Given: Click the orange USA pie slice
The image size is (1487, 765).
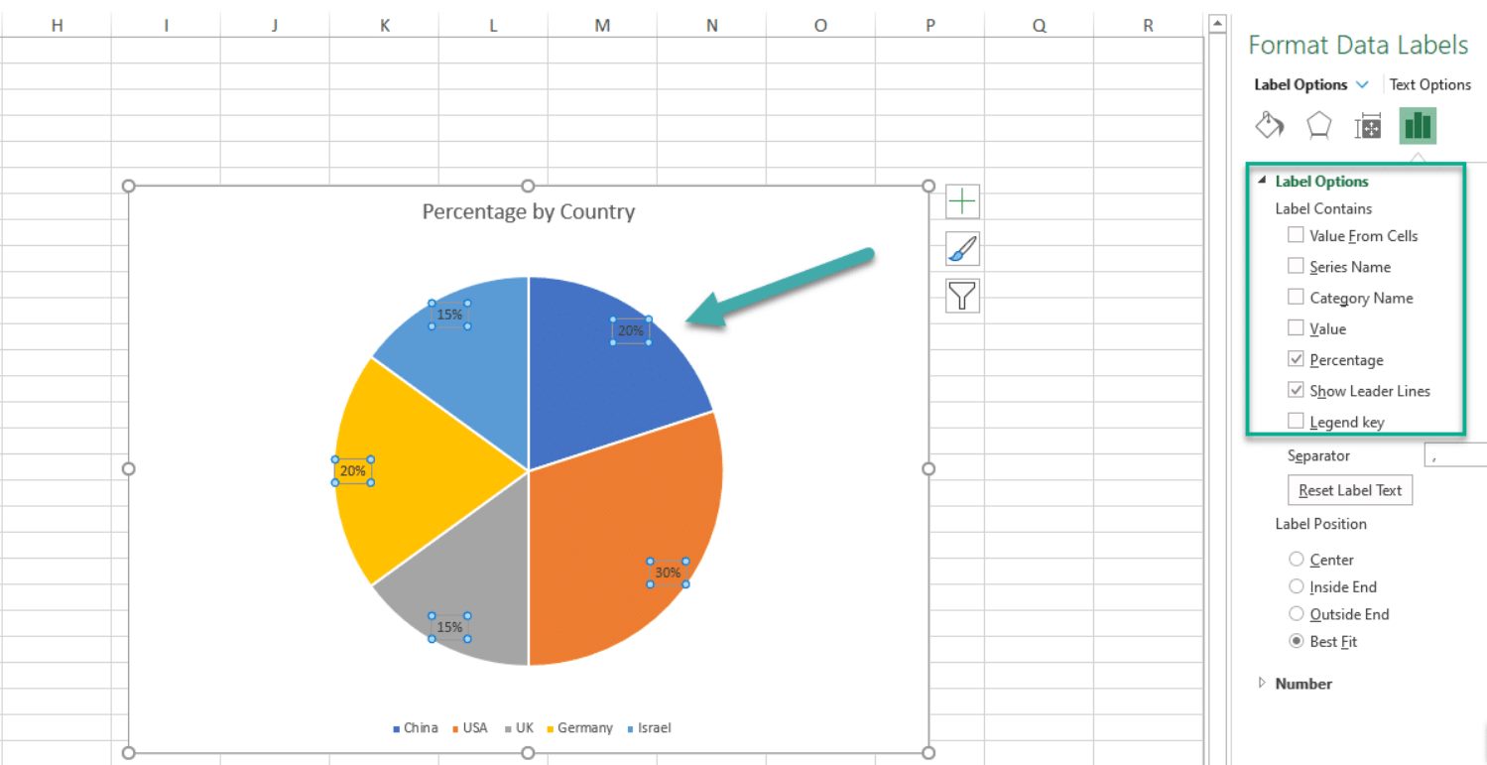Looking at the screenshot, I should [615, 536].
